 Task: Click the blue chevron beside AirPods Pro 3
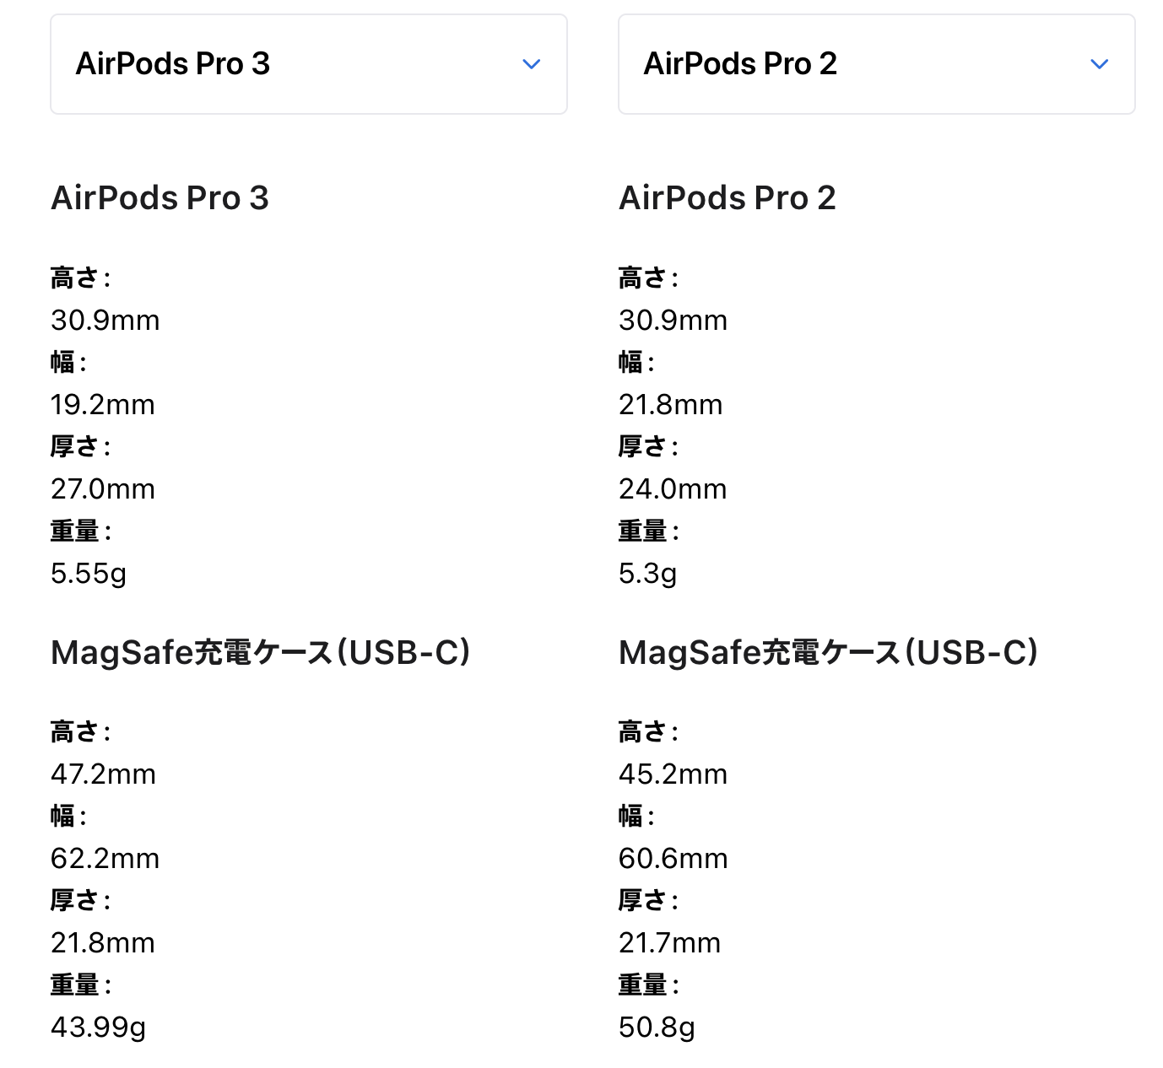531,64
